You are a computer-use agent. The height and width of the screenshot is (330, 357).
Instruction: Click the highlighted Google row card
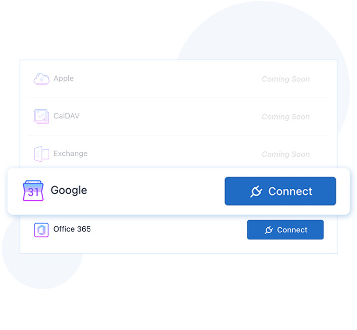[x=178, y=191]
